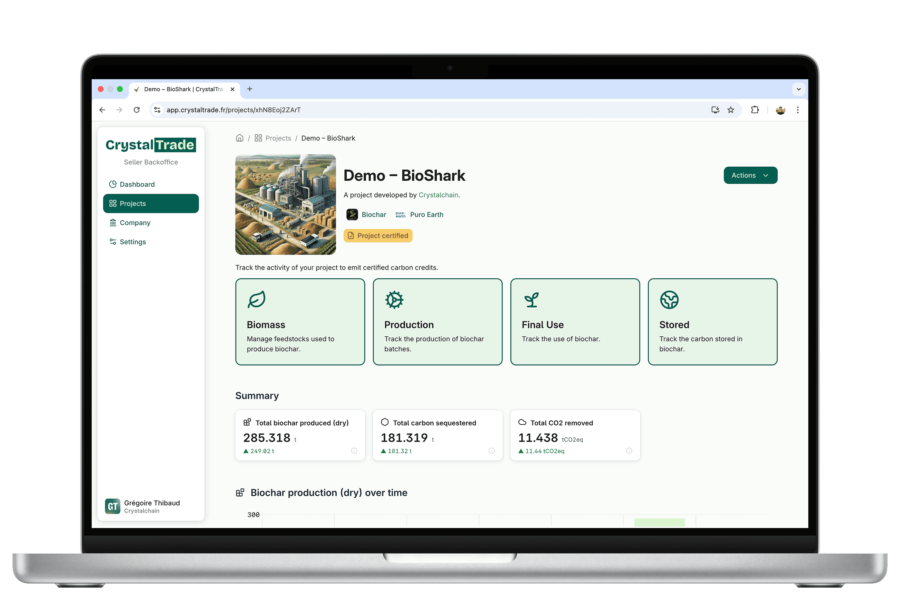Click the leaf icon on Biomass card

tap(256, 299)
